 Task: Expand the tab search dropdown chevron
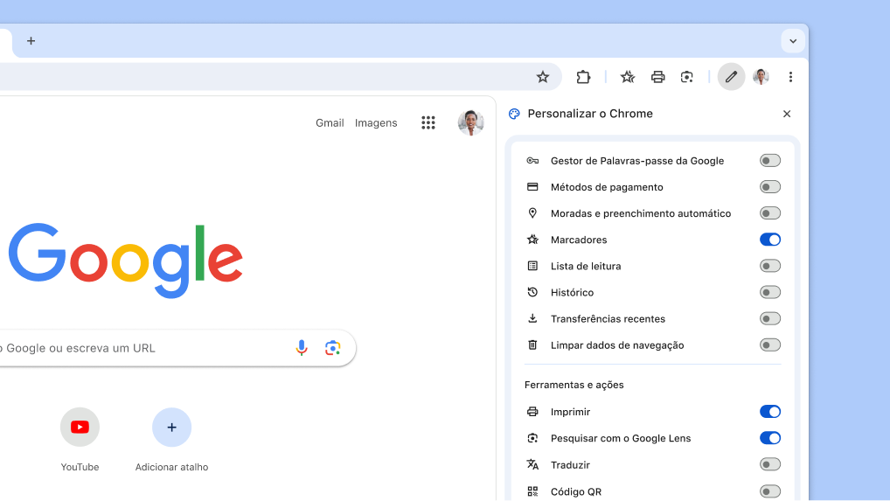coord(793,41)
